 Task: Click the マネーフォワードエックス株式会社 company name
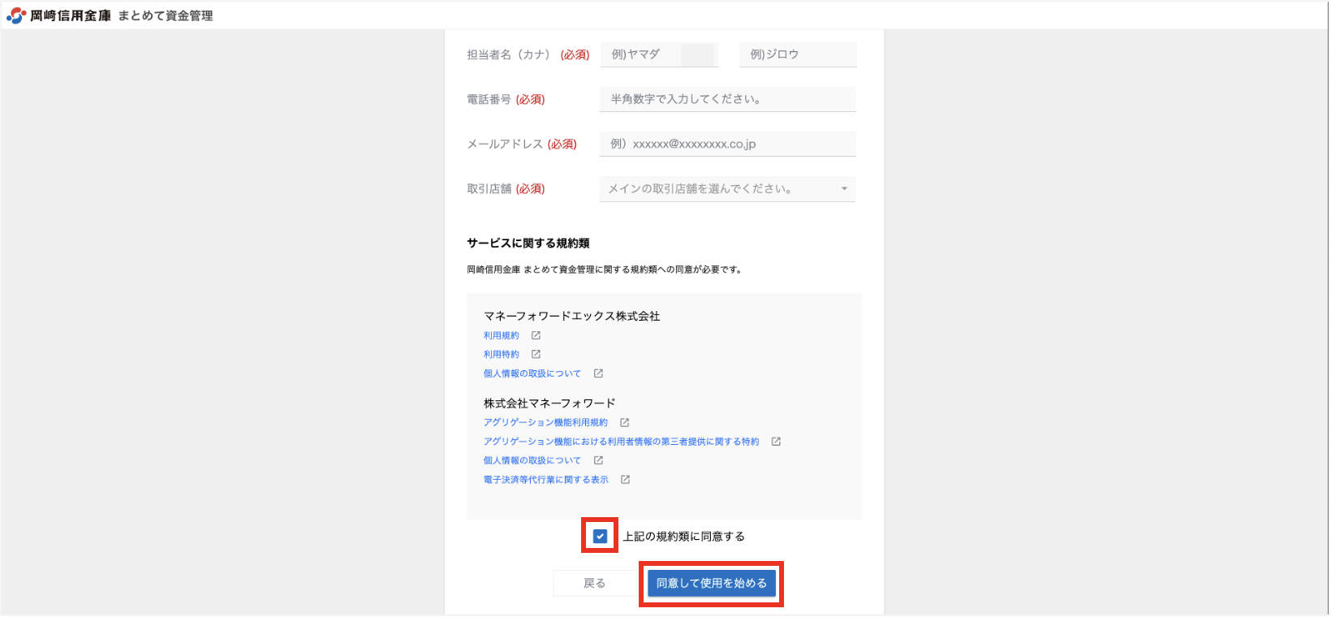pyautogui.click(x=572, y=316)
